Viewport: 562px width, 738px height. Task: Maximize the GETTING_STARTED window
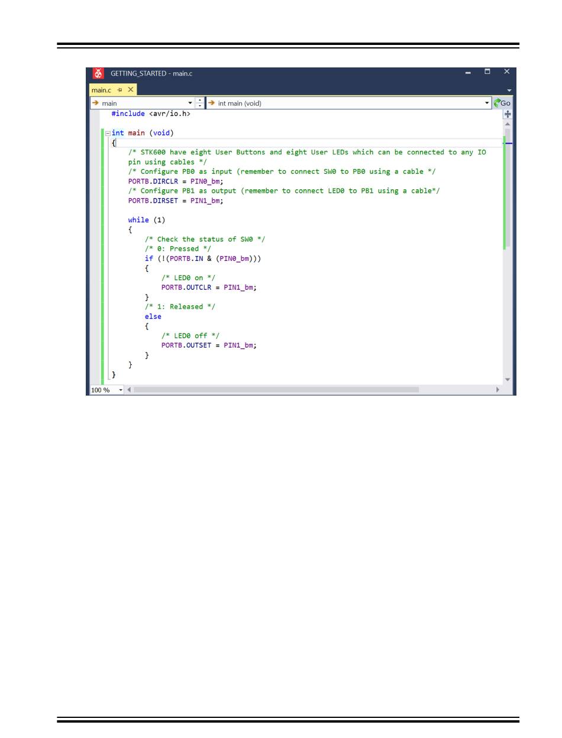tap(487, 72)
